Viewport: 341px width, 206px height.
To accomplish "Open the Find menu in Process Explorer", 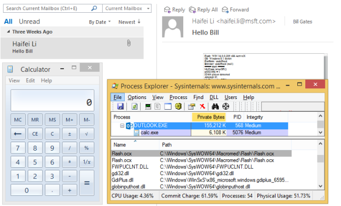I will [198, 97].
